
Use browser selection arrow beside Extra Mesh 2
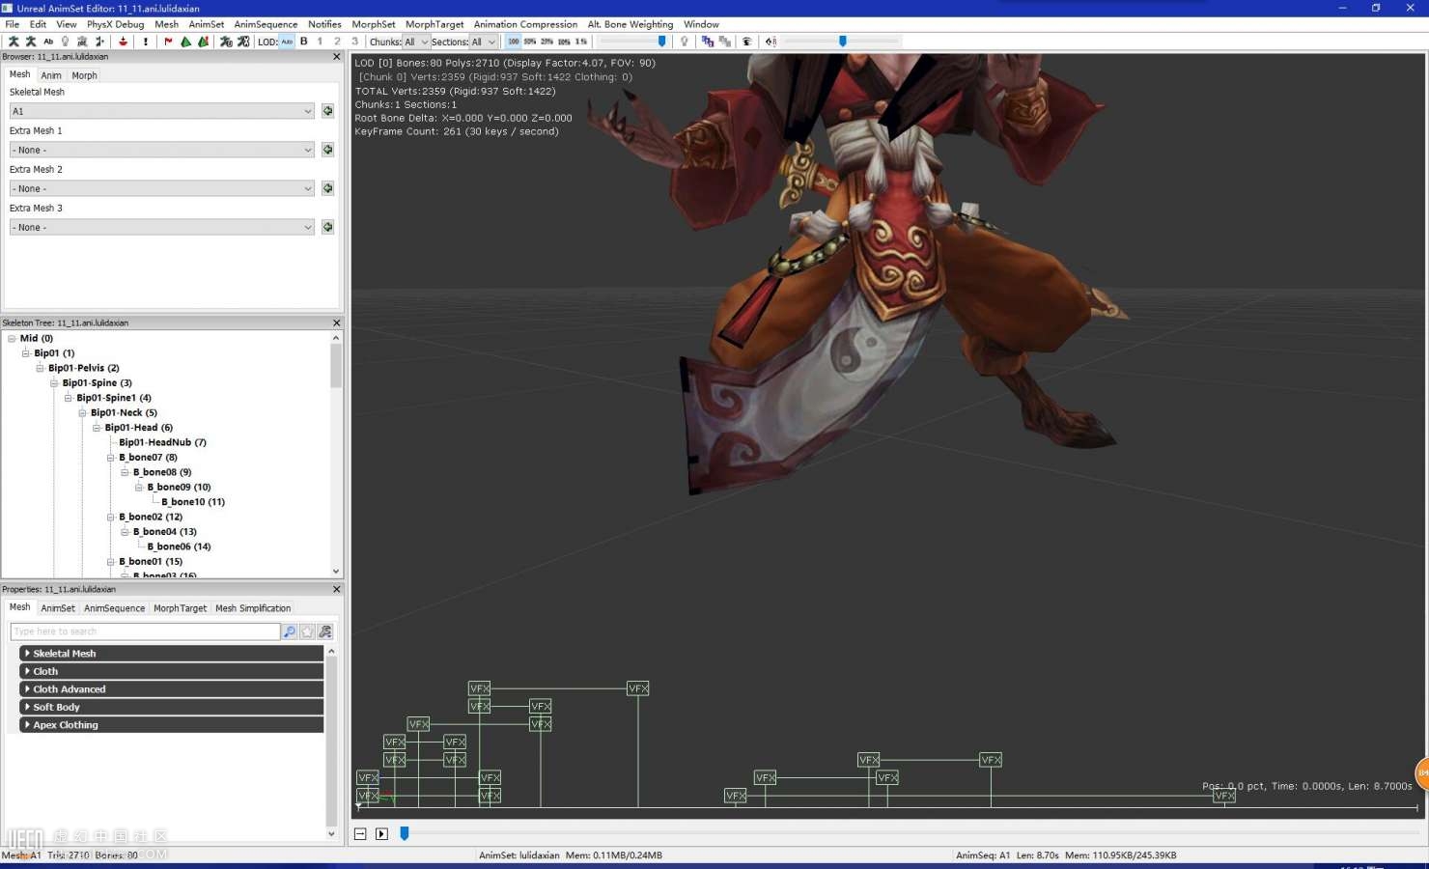tap(328, 188)
